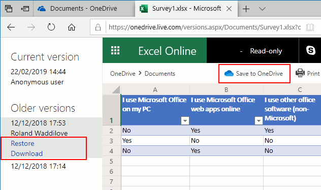Click cell B2 containing 'Yes'
Screen dimensions: 321x190
tap(227, 131)
